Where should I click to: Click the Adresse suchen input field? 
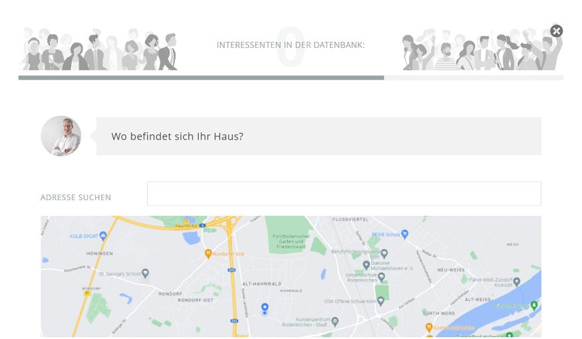(x=344, y=193)
